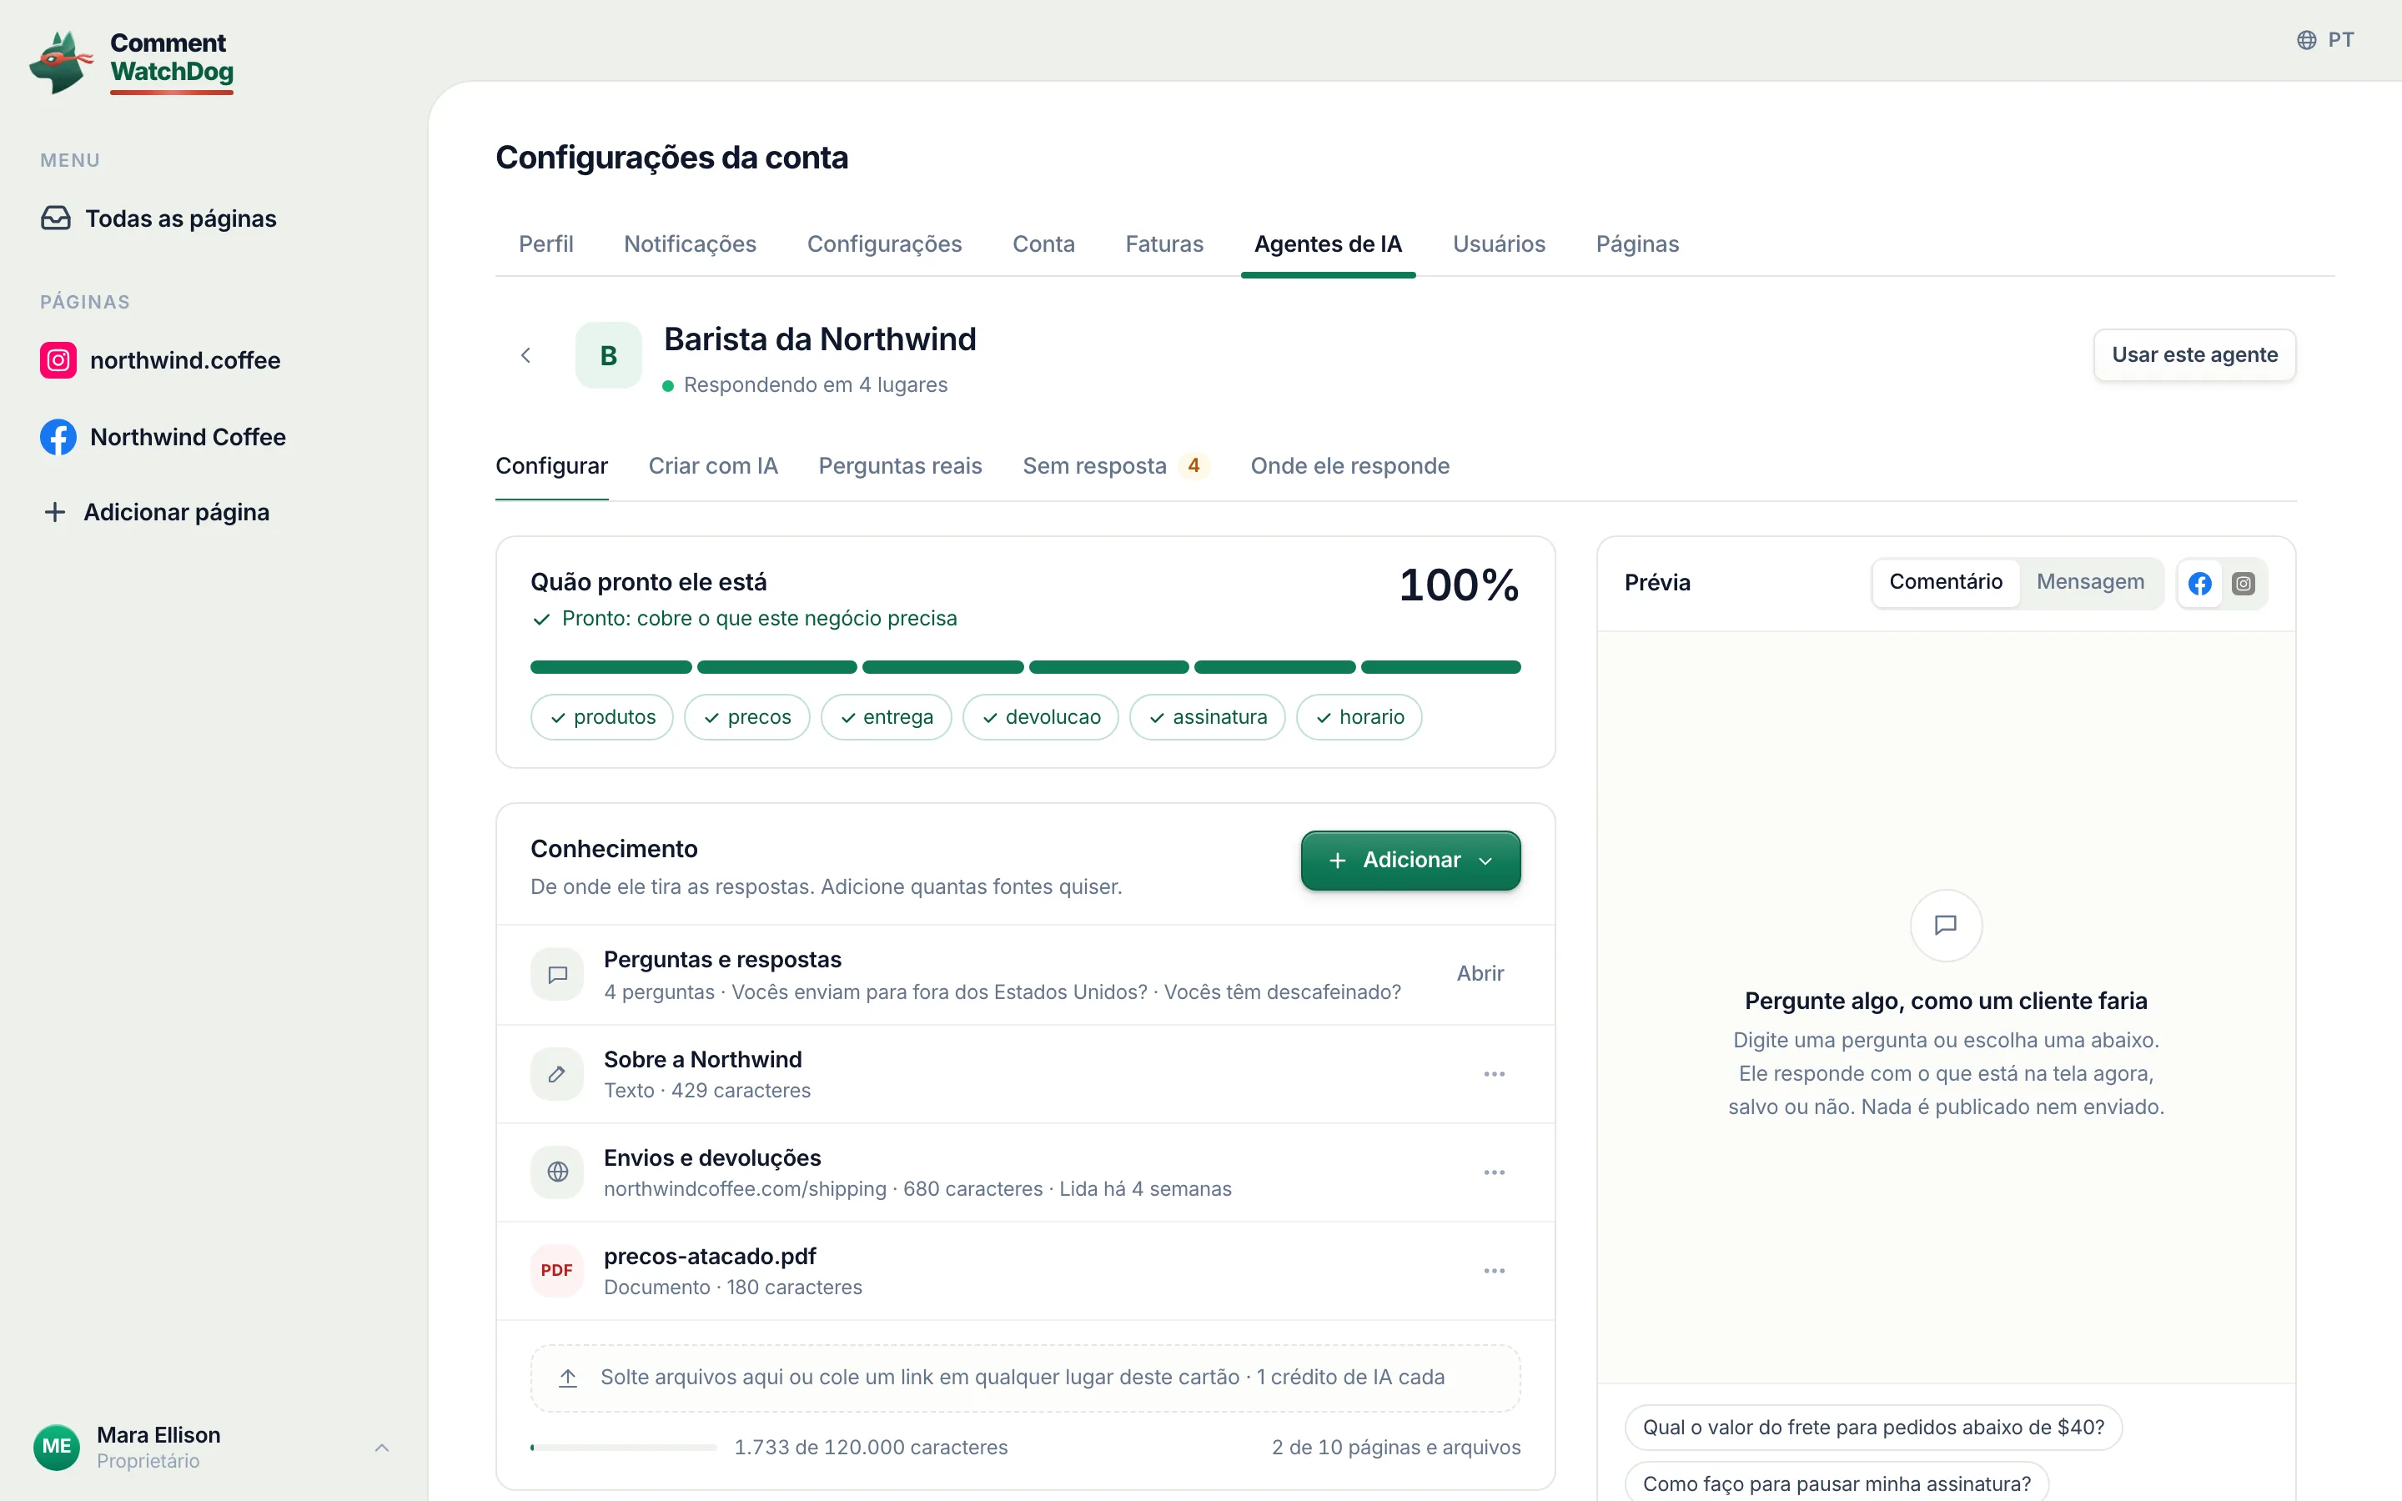
Task: Click the devolucao topic chip
Action: coord(1041,717)
